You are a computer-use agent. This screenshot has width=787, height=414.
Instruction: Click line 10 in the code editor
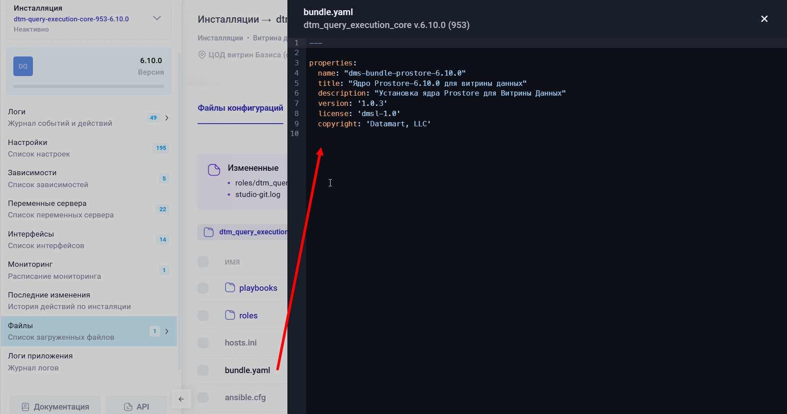click(400, 134)
